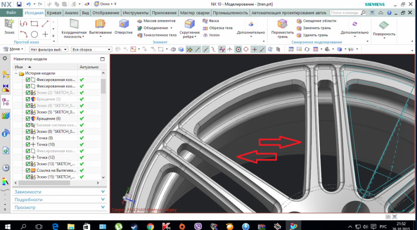417x230 pixels.
Task: Maximize the Навигатор модели panel
Action: pyautogui.click(x=103, y=59)
